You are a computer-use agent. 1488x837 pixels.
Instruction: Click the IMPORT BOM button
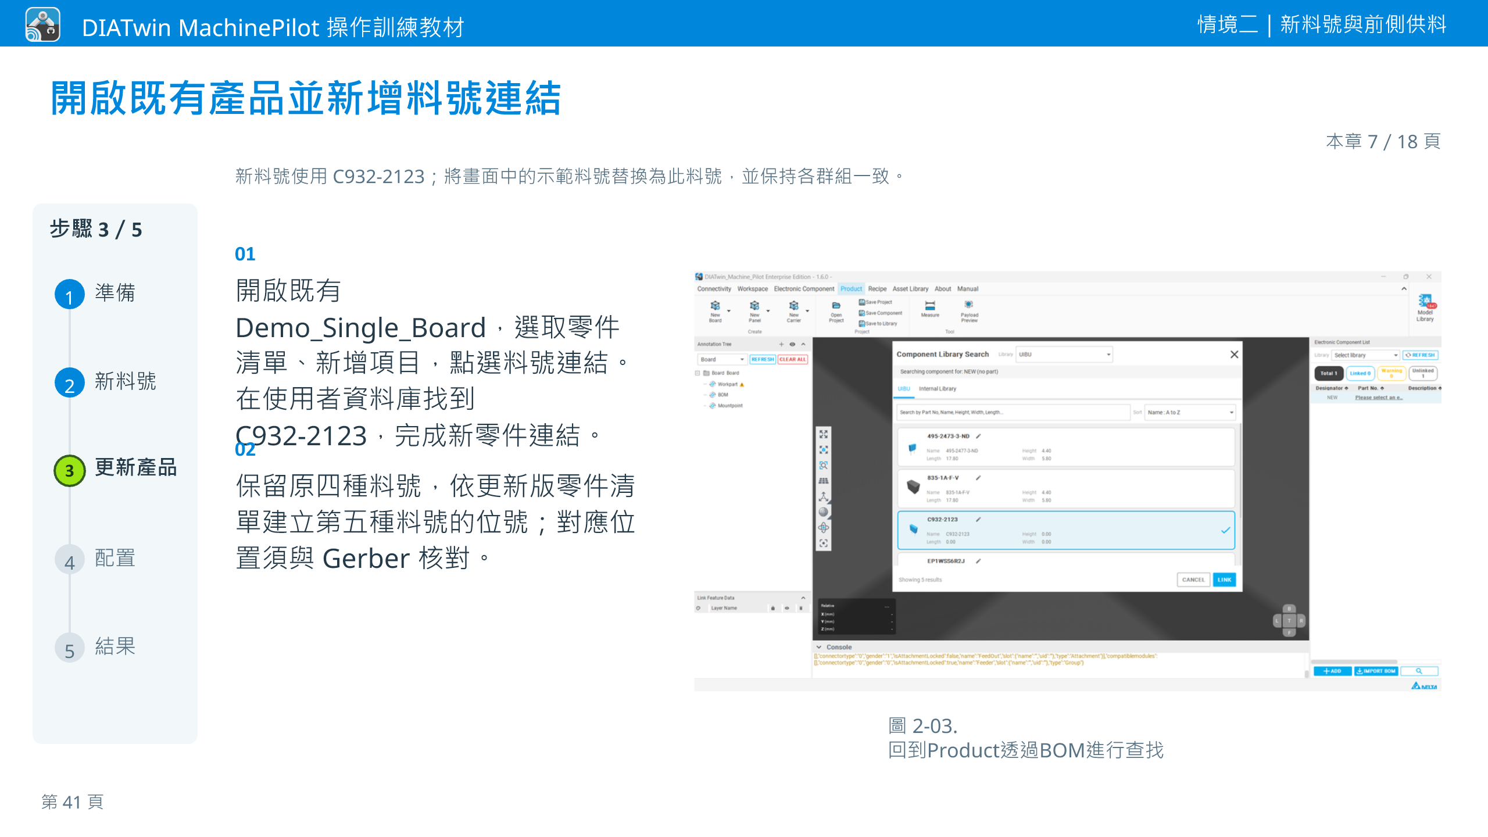(x=1376, y=671)
